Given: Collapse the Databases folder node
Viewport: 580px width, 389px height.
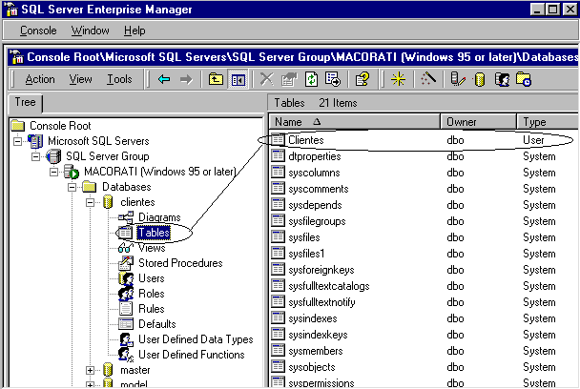Looking at the screenshot, I should point(72,187).
